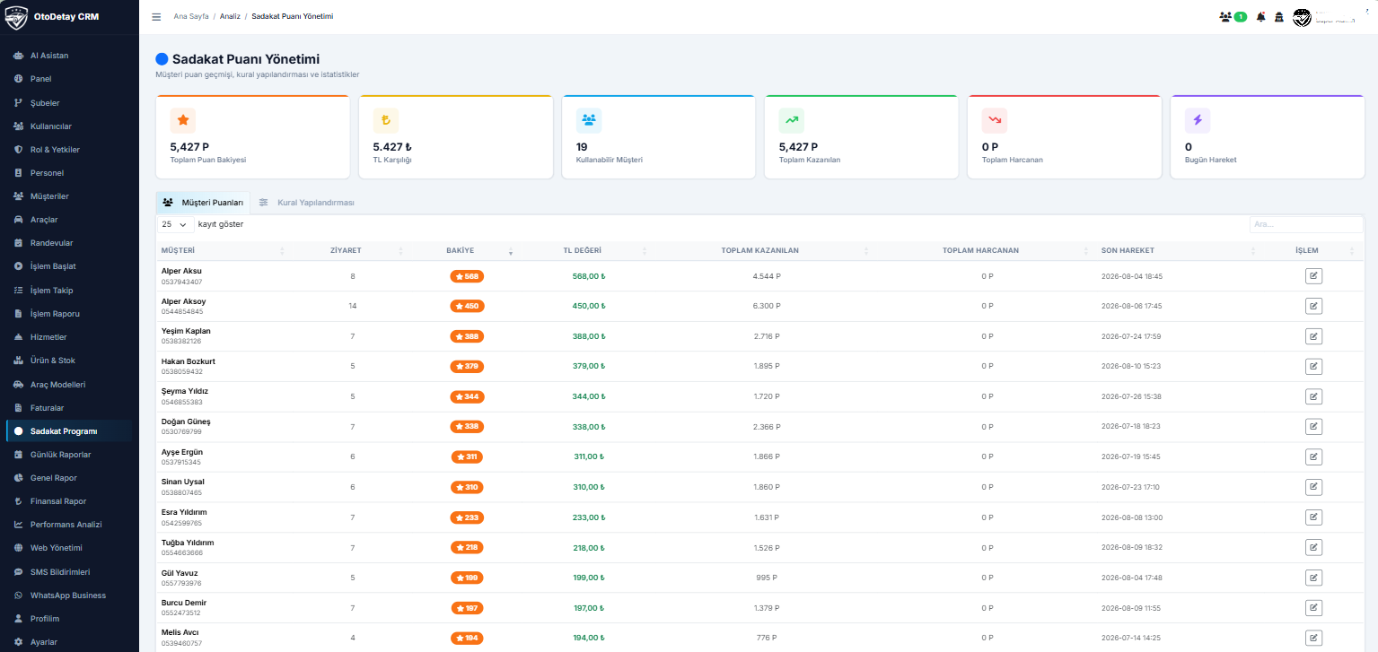The height and width of the screenshot is (652, 1378).
Task: Click the Ara search input field
Action: (x=1306, y=224)
